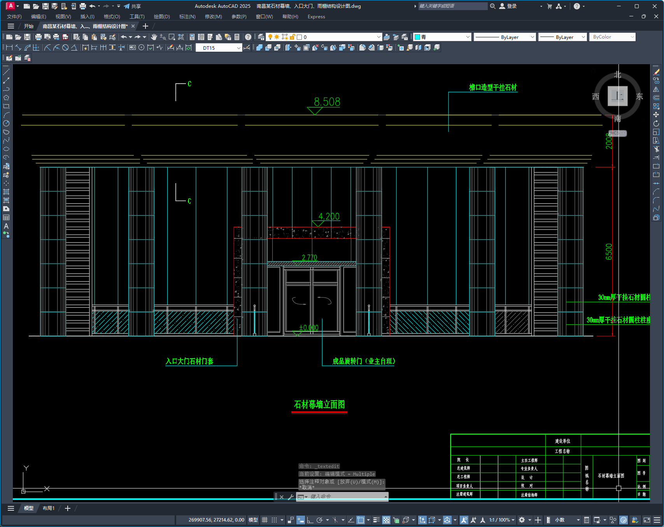664x527 pixels.
Task: Open the layer dropdown showing 0
Action: tap(324, 37)
